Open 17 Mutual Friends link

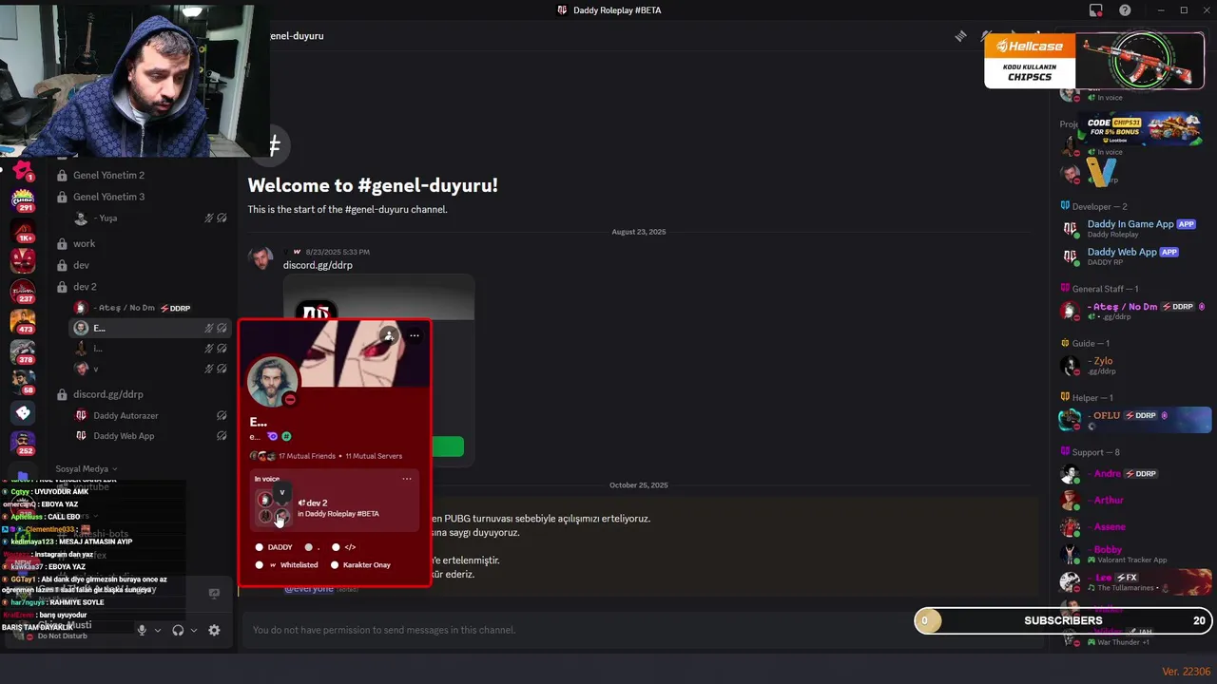(x=307, y=456)
